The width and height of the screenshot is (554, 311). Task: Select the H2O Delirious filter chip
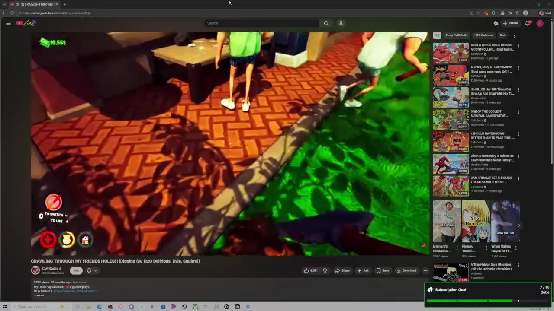click(483, 35)
